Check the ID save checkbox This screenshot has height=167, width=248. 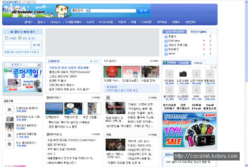tap(7, 38)
